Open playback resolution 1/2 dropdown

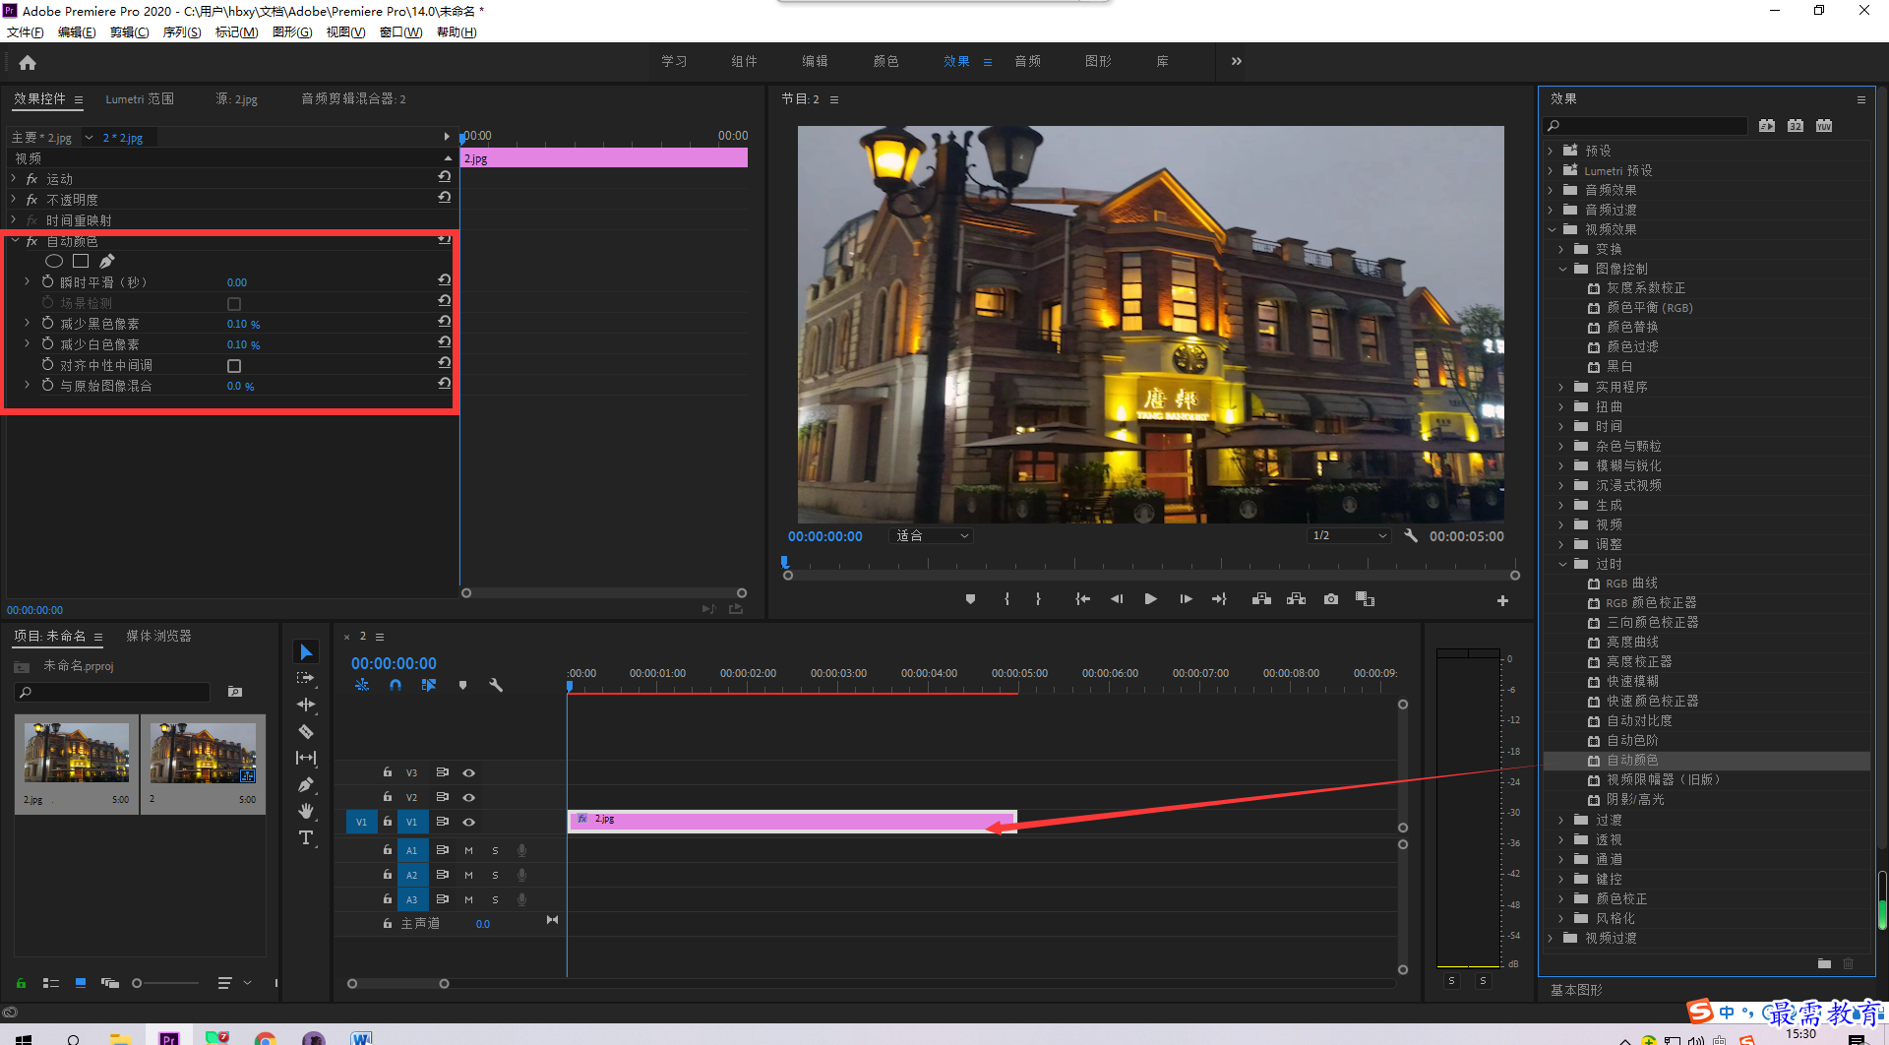[1349, 535]
